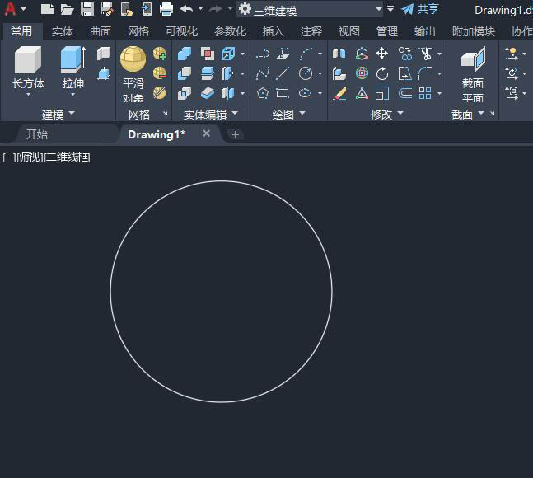This screenshot has width=533, height=478.
Task: Go to the 注释 ribbon tab
Action: [311, 31]
